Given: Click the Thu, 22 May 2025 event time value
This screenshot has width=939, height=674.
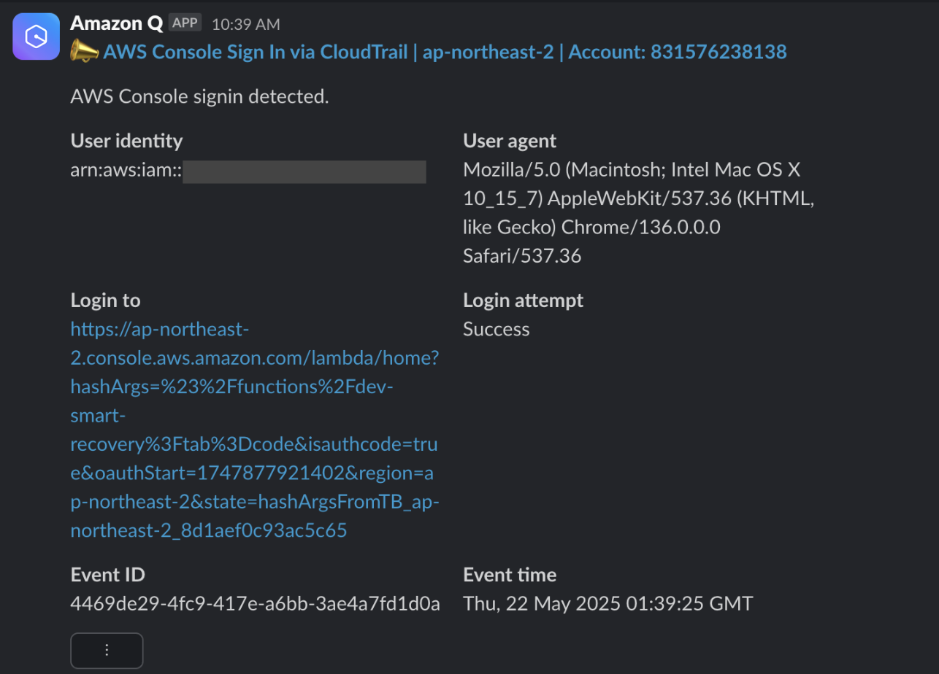Looking at the screenshot, I should point(608,604).
